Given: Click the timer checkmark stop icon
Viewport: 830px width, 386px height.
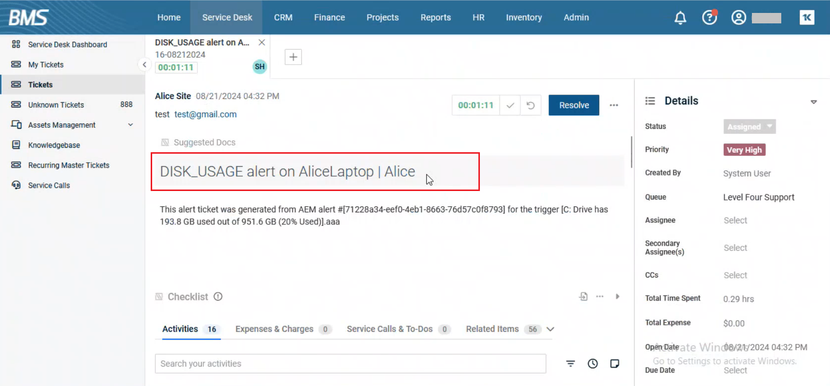Looking at the screenshot, I should (510, 105).
